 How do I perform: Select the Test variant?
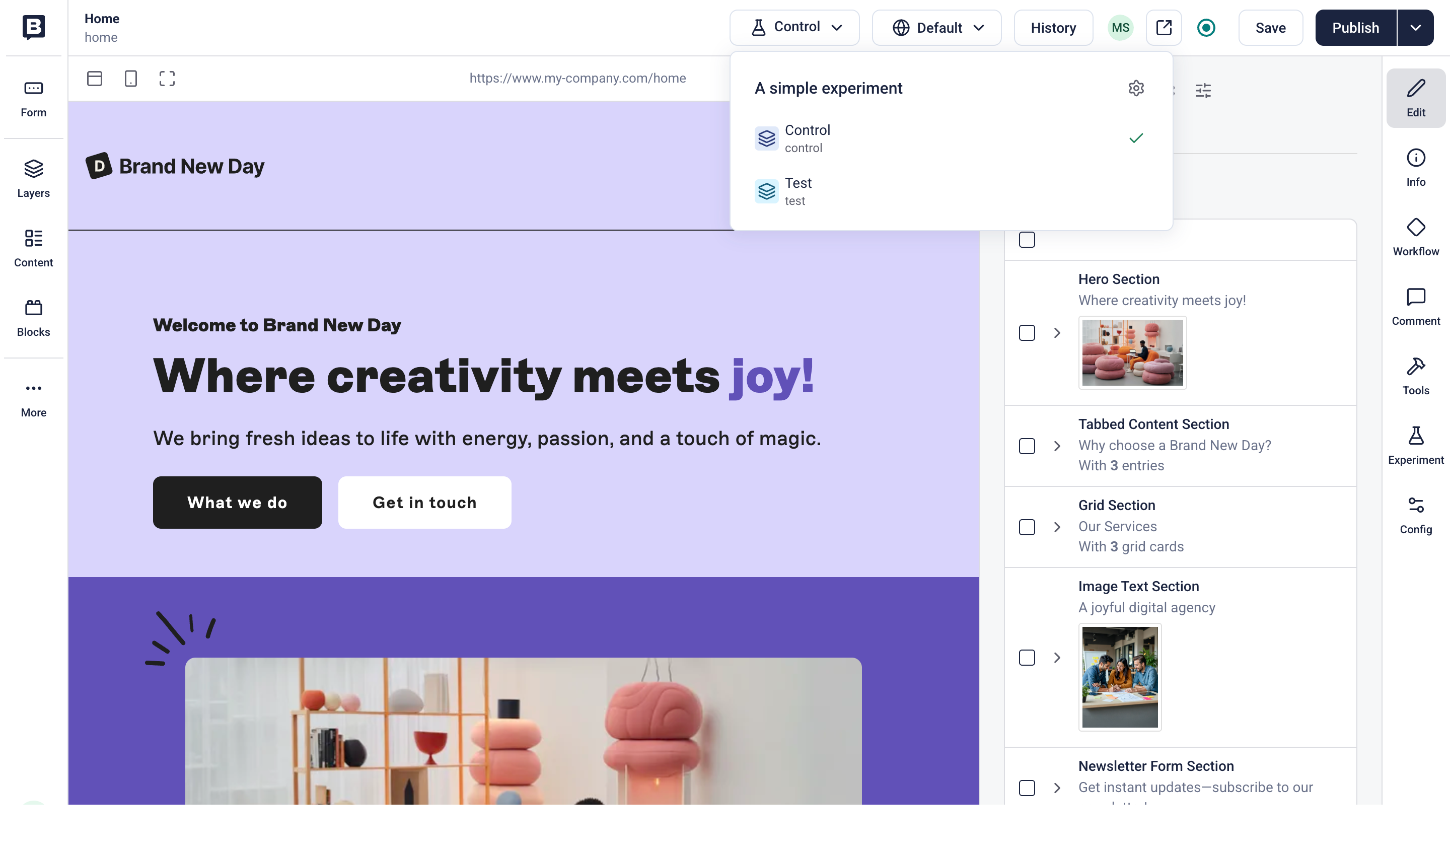tap(951, 191)
